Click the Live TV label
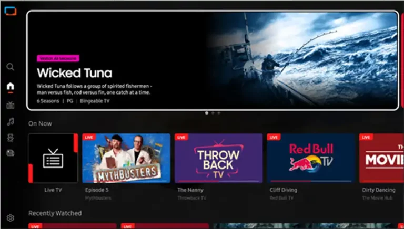The width and height of the screenshot is (404, 229). click(x=53, y=190)
